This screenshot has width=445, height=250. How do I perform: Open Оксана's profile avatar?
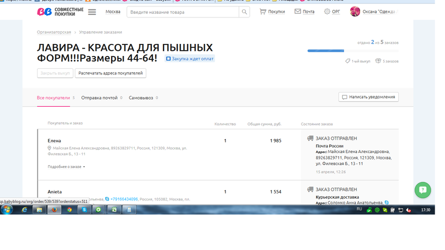pyautogui.click(x=355, y=12)
